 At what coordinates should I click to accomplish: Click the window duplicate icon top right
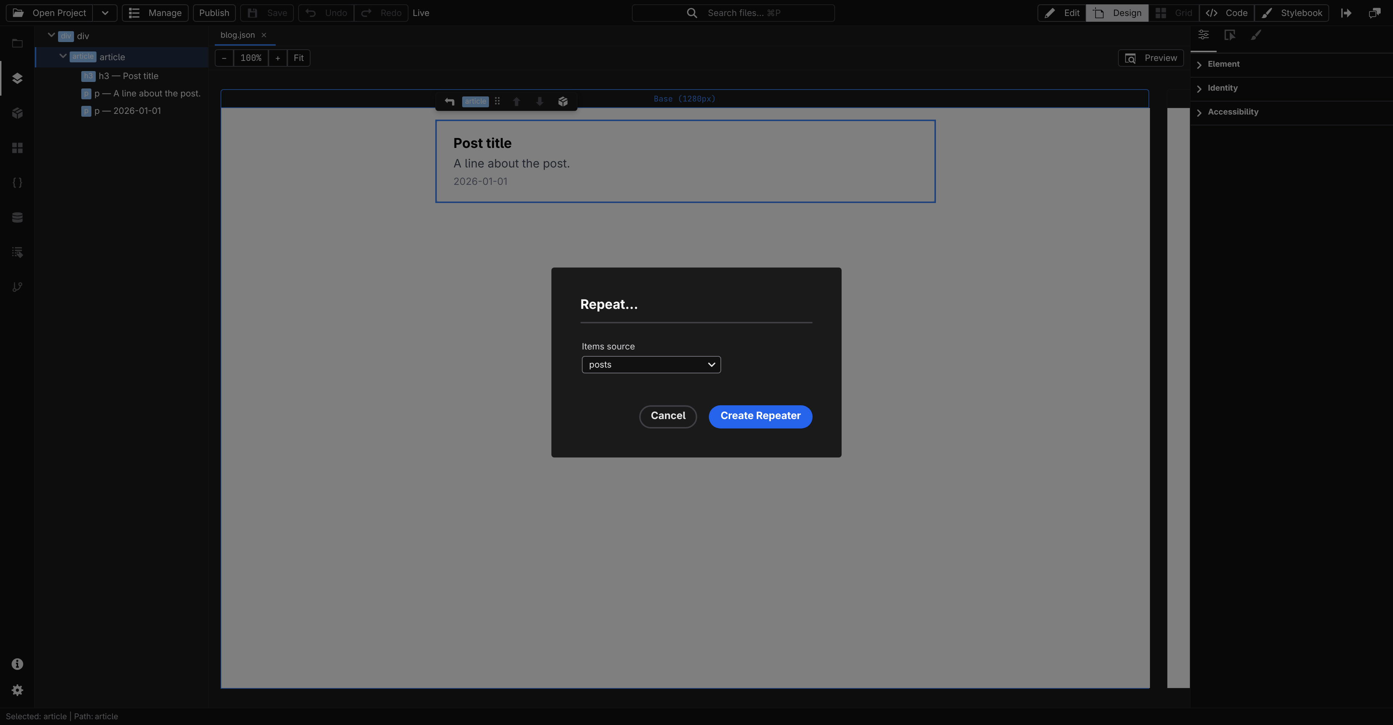click(1374, 13)
